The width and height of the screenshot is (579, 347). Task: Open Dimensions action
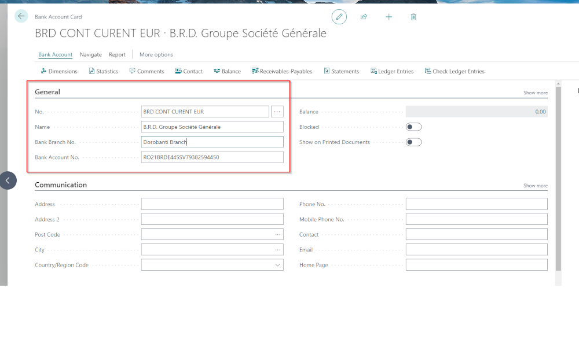pyautogui.click(x=59, y=71)
